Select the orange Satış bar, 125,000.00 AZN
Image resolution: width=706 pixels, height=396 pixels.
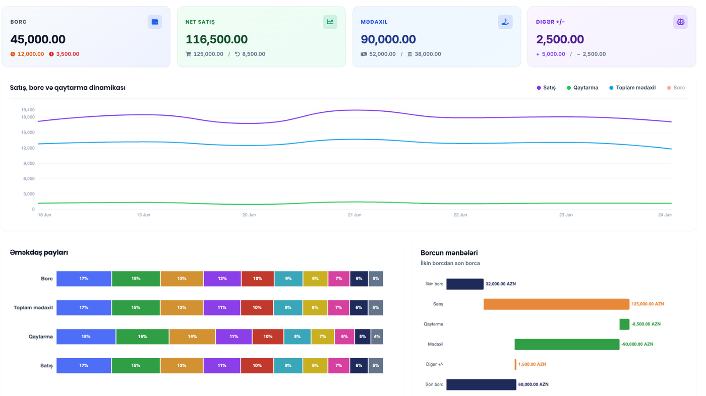click(x=557, y=304)
